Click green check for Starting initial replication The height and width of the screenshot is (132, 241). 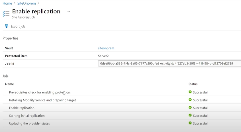click(x=190, y=115)
